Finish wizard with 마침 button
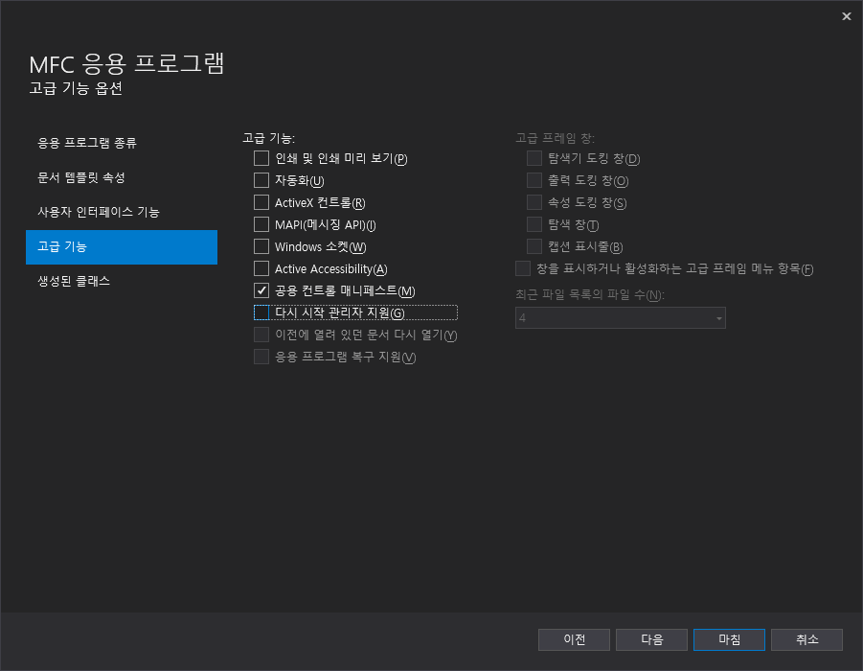 click(x=729, y=639)
